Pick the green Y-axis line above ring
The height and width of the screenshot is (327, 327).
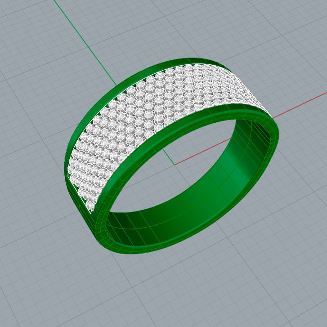tap(85, 43)
